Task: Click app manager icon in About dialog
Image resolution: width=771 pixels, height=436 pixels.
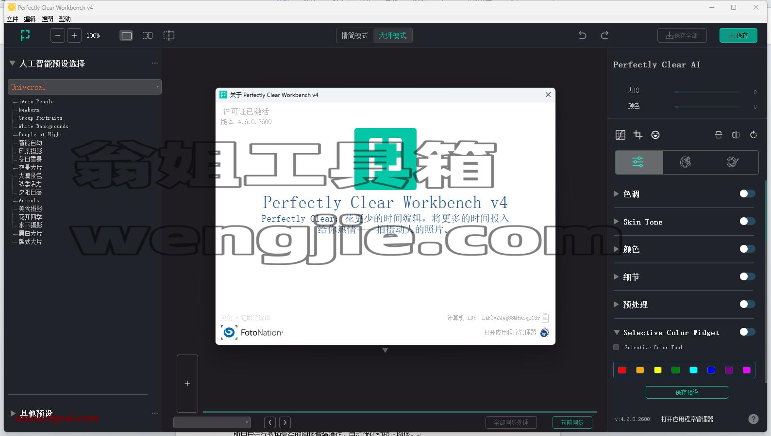Action: pos(545,332)
